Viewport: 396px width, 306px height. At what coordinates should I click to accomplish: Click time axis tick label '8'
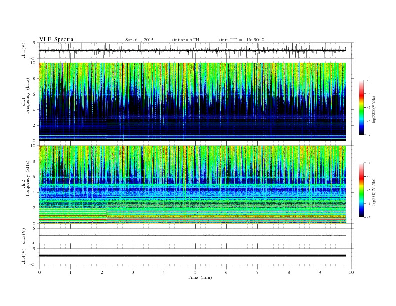coord(289,272)
